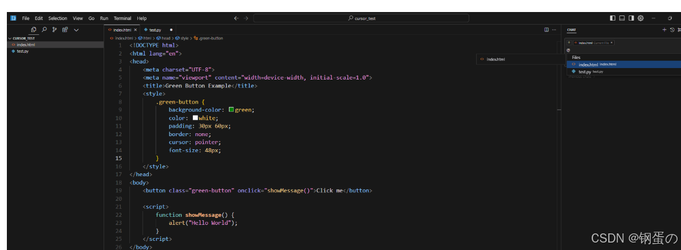The width and height of the screenshot is (681, 250).
Task: Open editor more actions ellipsis
Action: [554, 30]
